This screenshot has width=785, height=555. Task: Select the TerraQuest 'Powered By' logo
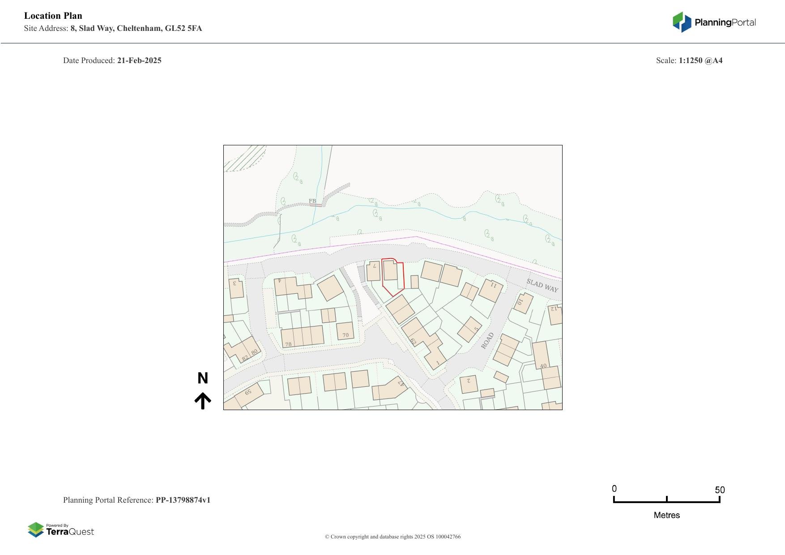pyautogui.click(x=61, y=529)
